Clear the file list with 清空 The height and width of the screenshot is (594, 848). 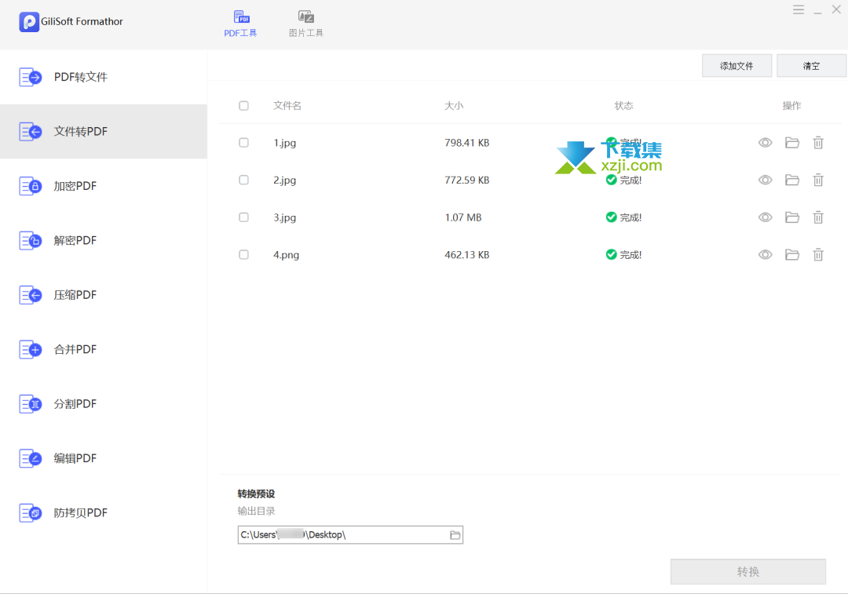(811, 66)
